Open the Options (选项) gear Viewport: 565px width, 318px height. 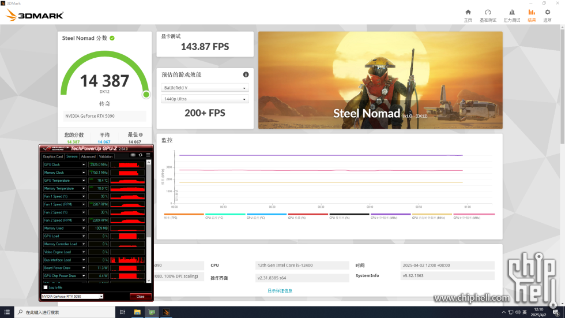547,16
